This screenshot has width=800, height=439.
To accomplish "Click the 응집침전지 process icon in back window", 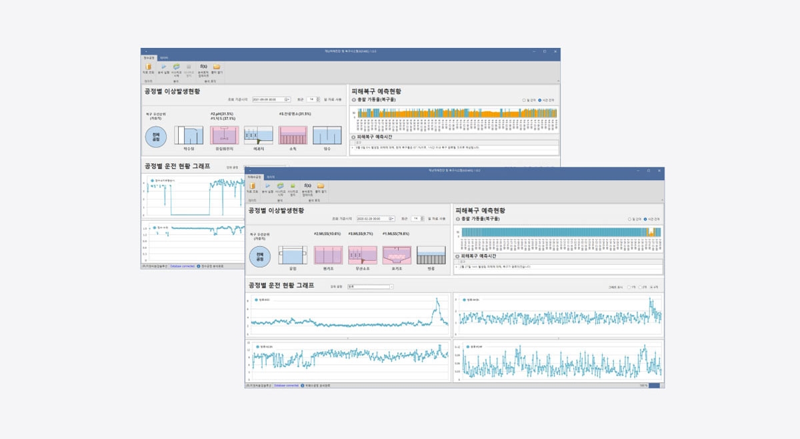I will pyautogui.click(x=223, y=134).
